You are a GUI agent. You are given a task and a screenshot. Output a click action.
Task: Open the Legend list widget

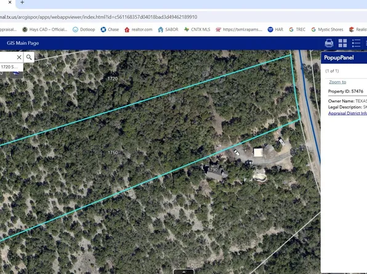point(356,43)
